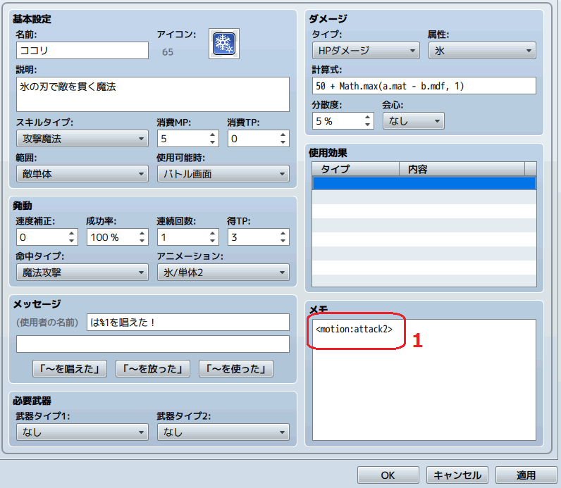Open the 武器タイプ2 dropdown
This screenshot has width=561, height=488.
223,432
